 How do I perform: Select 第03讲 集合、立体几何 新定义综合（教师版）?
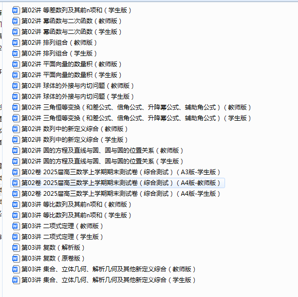[x=104, y=269]
